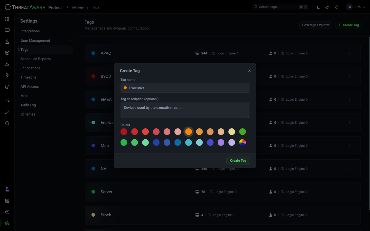Select Integrations in the Settings menu

pos(30,31)
